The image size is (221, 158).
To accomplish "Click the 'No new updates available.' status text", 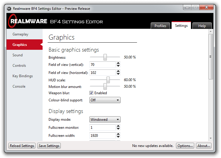I will point(153,146).
